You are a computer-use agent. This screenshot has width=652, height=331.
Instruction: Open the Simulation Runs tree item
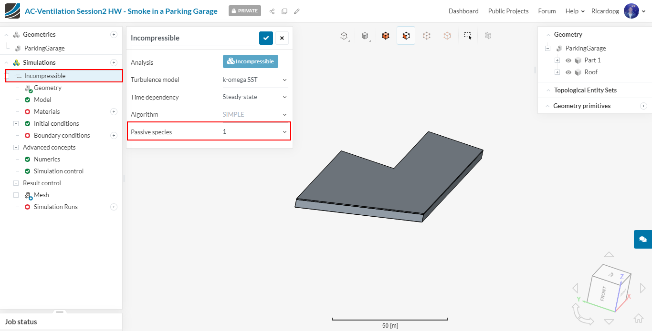click(56, 207)
